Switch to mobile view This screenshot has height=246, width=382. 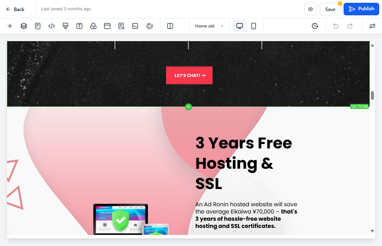[x=253, y=26]
